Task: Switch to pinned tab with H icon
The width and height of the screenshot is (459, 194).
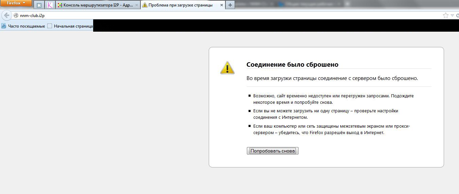Action: [39, 5]
